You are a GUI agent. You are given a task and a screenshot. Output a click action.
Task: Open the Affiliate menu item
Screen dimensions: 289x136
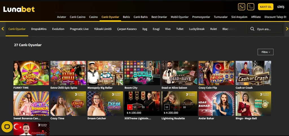pos(256,17)
